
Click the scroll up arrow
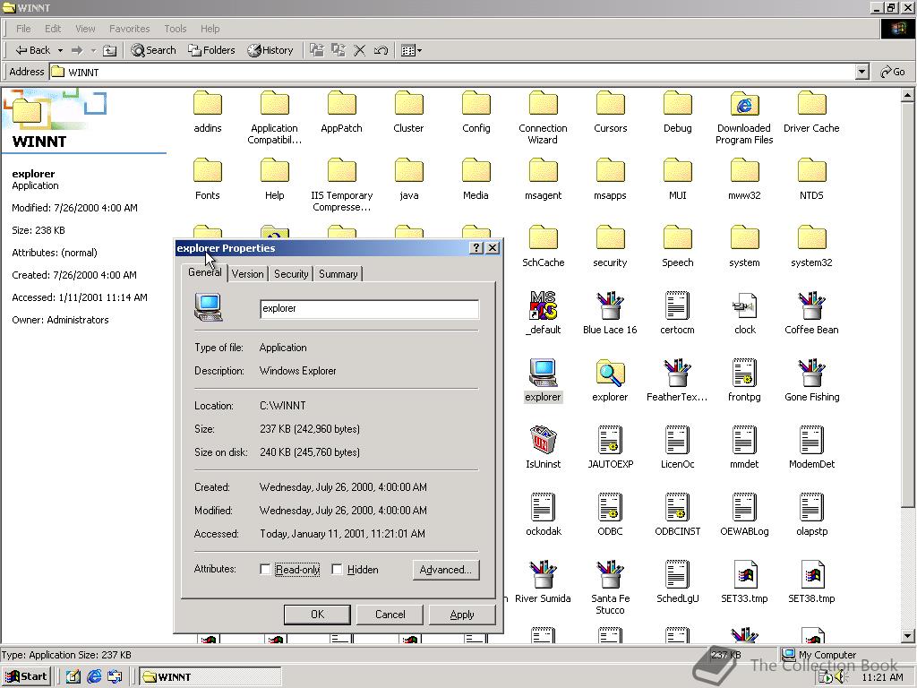point(907,95)
